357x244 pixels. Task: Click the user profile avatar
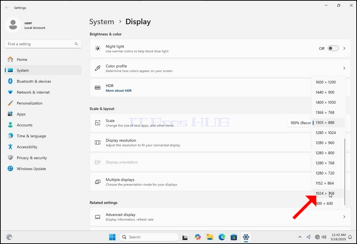(x=13, y=25)
